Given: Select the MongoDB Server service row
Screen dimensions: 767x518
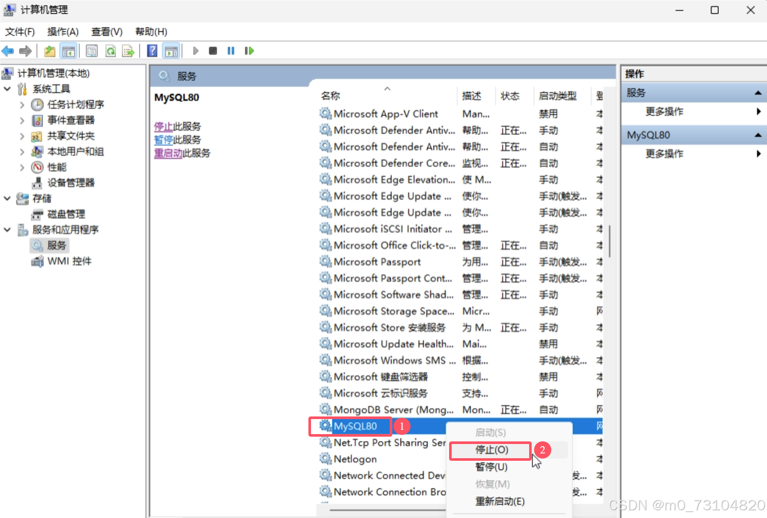Looking at the screenshot, I should click(x=460, y=410).
